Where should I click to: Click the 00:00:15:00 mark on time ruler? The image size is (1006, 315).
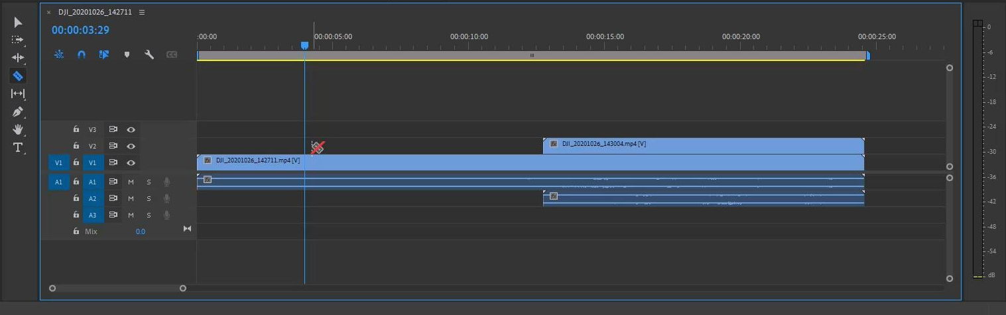tap(605, 36)
